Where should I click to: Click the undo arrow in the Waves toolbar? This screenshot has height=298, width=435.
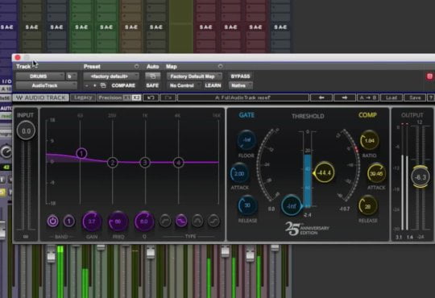(151, 97)
